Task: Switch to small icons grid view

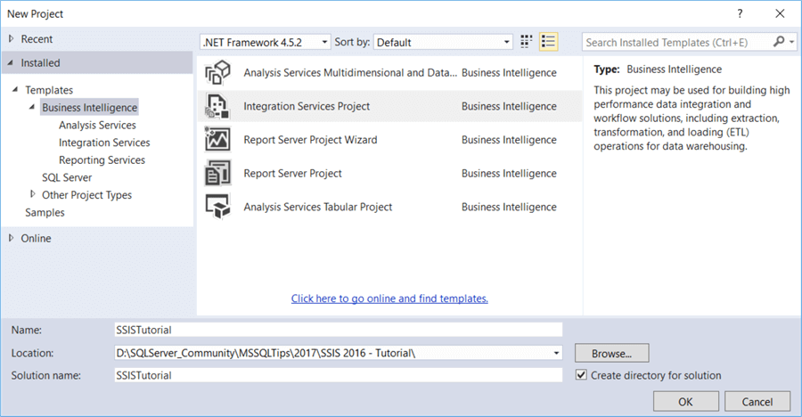Action: [527, 42]
